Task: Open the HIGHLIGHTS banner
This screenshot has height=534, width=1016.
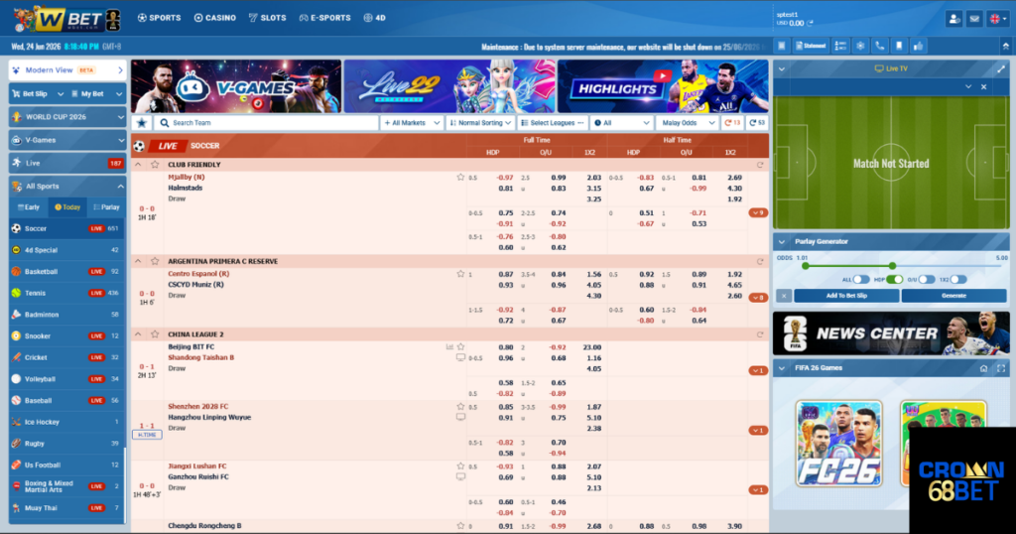Action: tap(663, 86)
